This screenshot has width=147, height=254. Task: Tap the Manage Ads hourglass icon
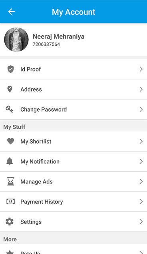[x=10, y=181]
